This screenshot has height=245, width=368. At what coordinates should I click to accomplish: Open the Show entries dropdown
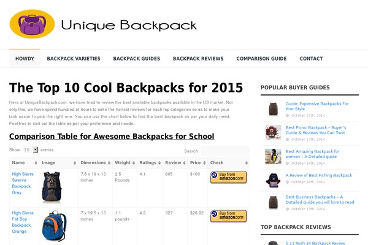click(x=31, y=149)
